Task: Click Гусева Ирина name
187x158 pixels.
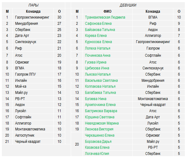Action: click(96, 62)
